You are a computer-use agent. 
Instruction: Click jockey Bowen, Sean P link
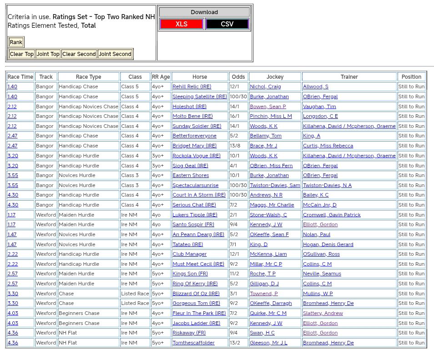[267, 106]
